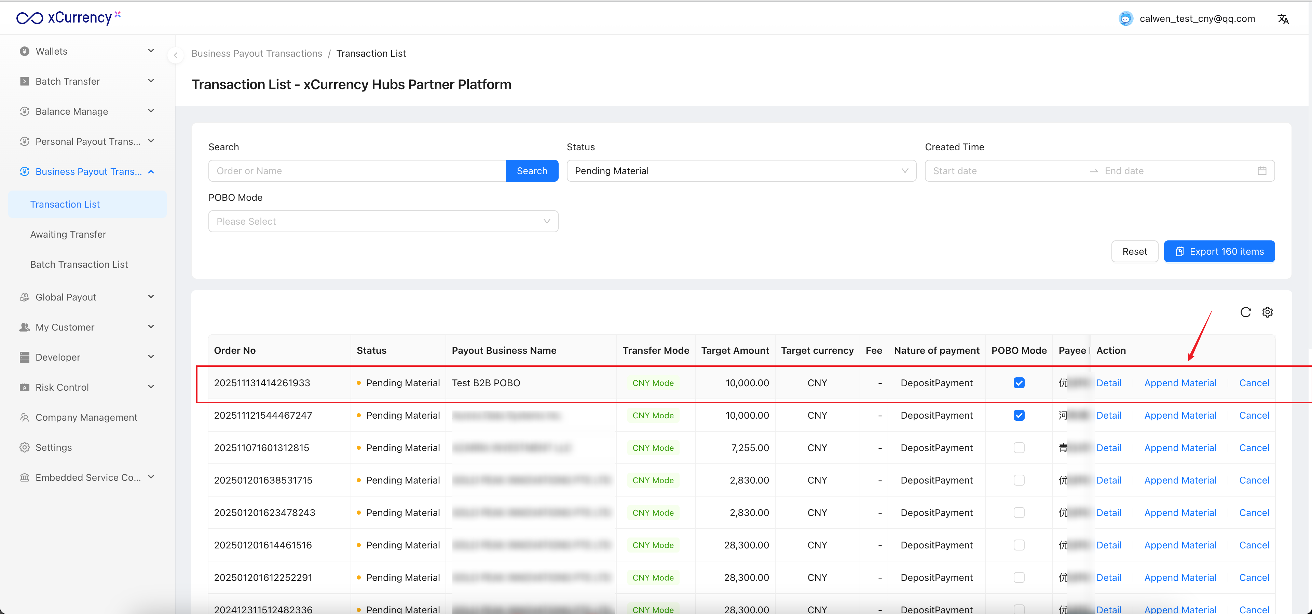Click the Order or Name search field
Viewport: 1312px width, 614px height.
(x=356, y=171)
